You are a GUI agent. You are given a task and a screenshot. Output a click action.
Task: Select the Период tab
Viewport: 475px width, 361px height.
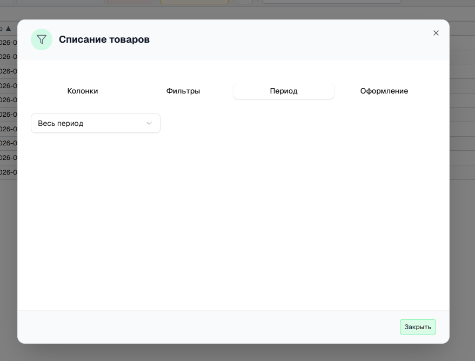pos(284,91)
